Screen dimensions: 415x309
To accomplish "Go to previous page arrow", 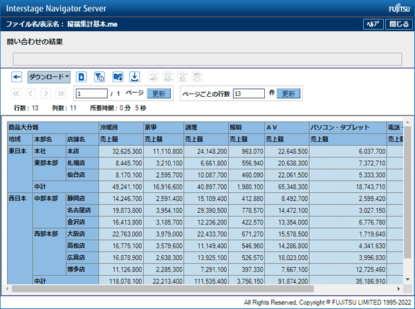I will click(x=30, y=93).
